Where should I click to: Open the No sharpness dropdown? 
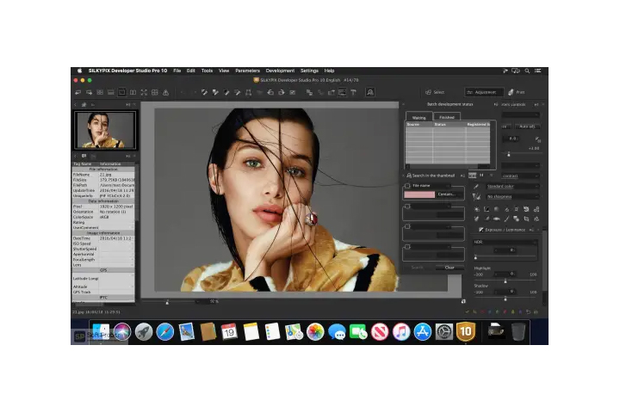512,196
